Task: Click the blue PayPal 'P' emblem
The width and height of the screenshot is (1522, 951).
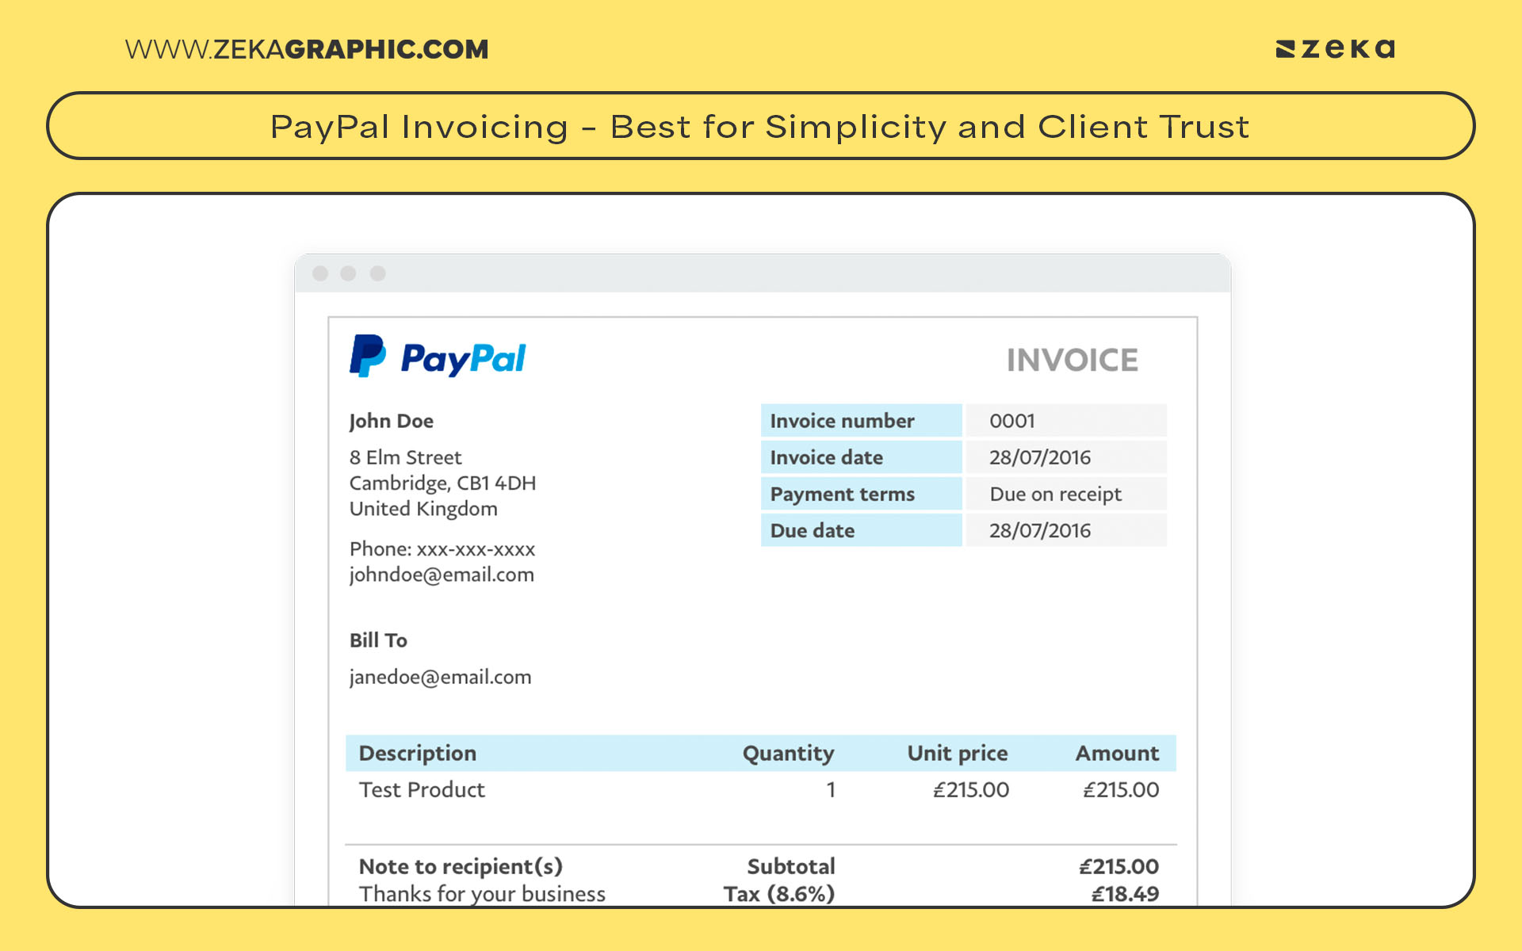Action: pos(367,357)
